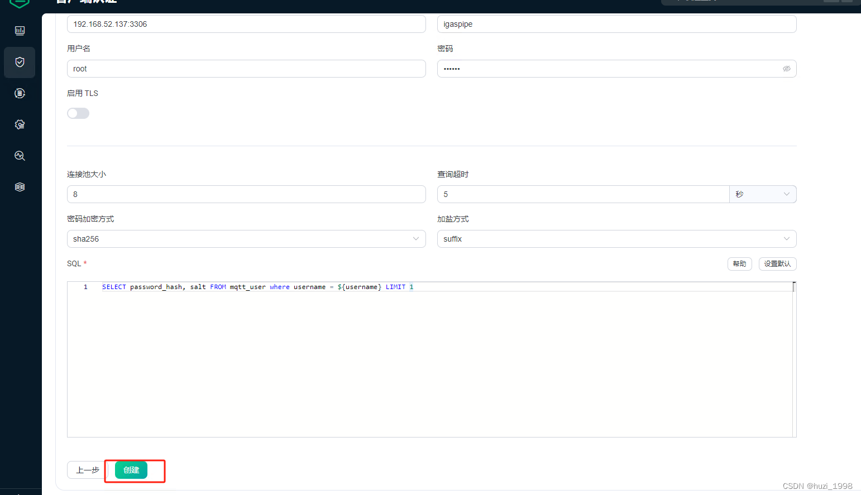This screenshot has height=495, width=861.
Task: Open the access control shield icon
Action: [20, 62]
